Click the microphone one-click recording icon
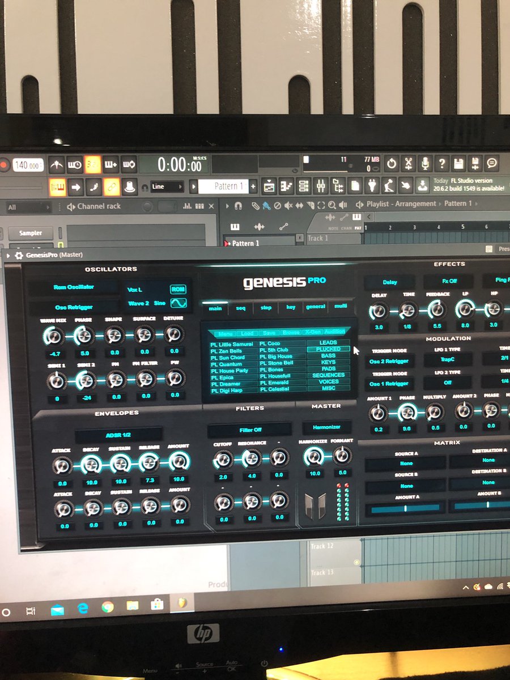 coord(425,164)
